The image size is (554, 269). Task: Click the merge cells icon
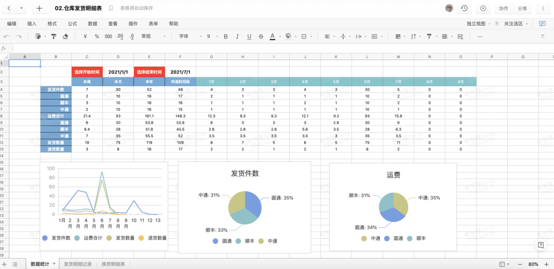(x=374, y=36)
